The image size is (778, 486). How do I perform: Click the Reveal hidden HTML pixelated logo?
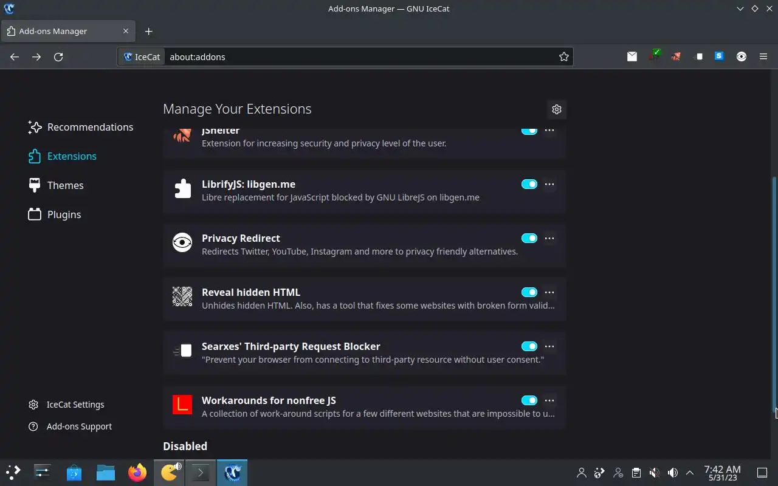182,296
